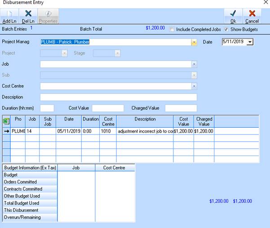The width and height of the screenshot is (270, 228).
Task: Click the Cancel red X icon
Action: pos(252,16)
